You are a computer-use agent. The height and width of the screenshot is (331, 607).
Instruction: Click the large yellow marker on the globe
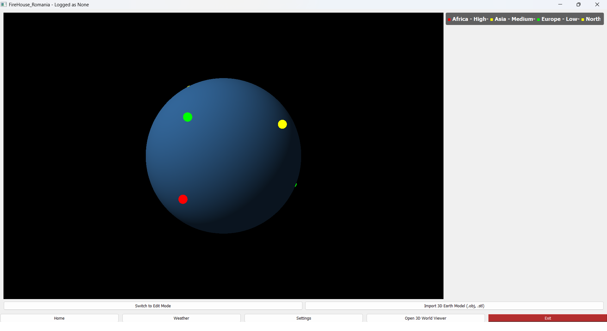tap(282, 124)
